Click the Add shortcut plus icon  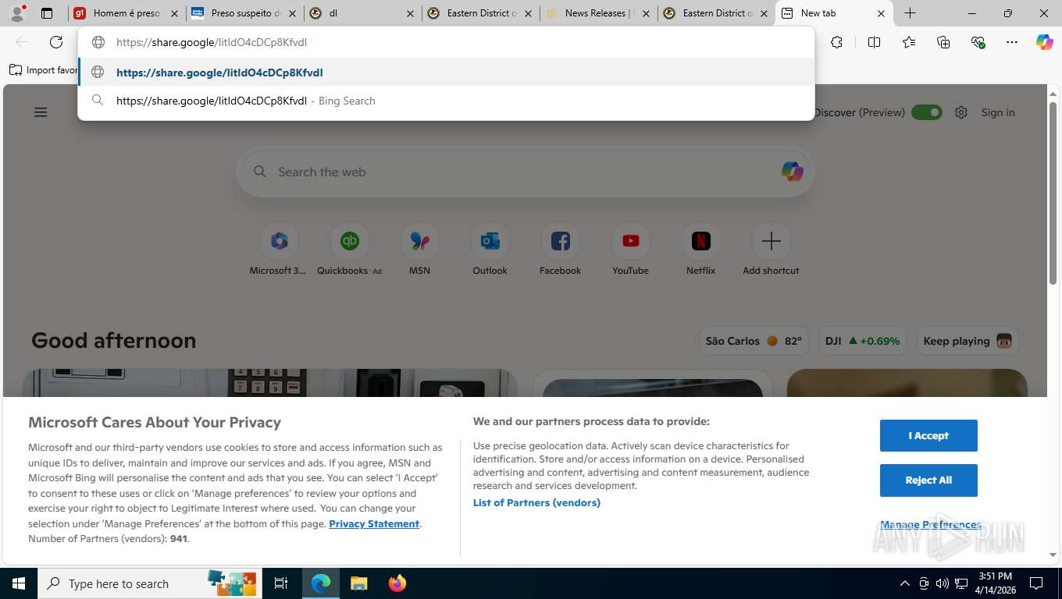pyautogui.click(x=771, y=242)
